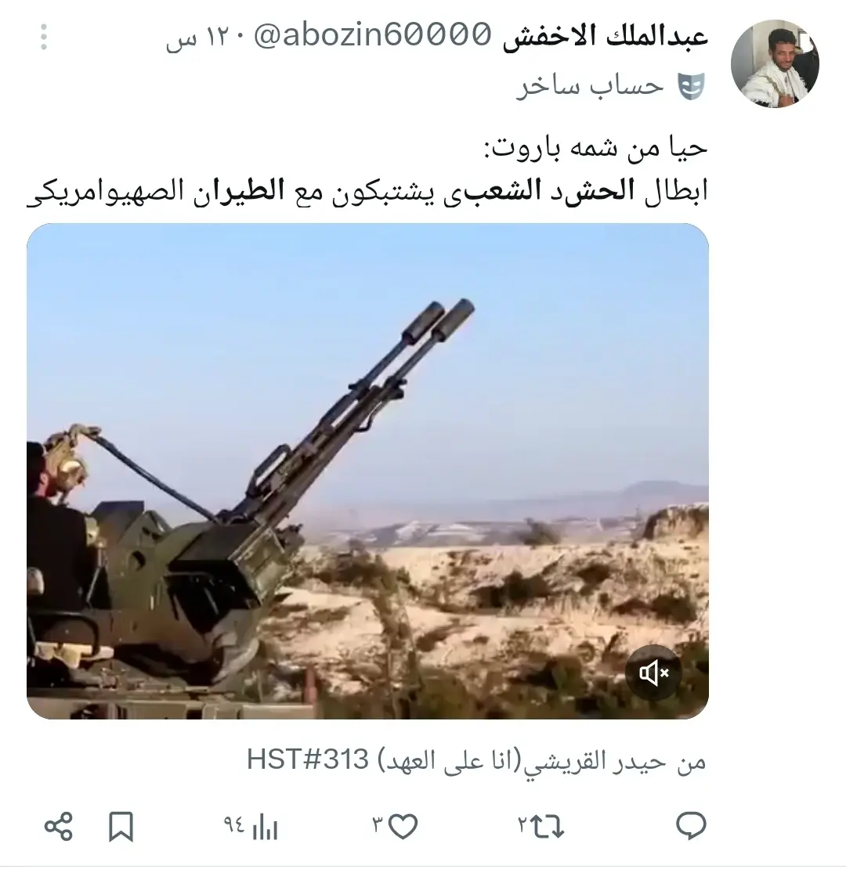Like the post with the heart icon
The height and width of the screenshot is (869, 846).
pos(403,826)
